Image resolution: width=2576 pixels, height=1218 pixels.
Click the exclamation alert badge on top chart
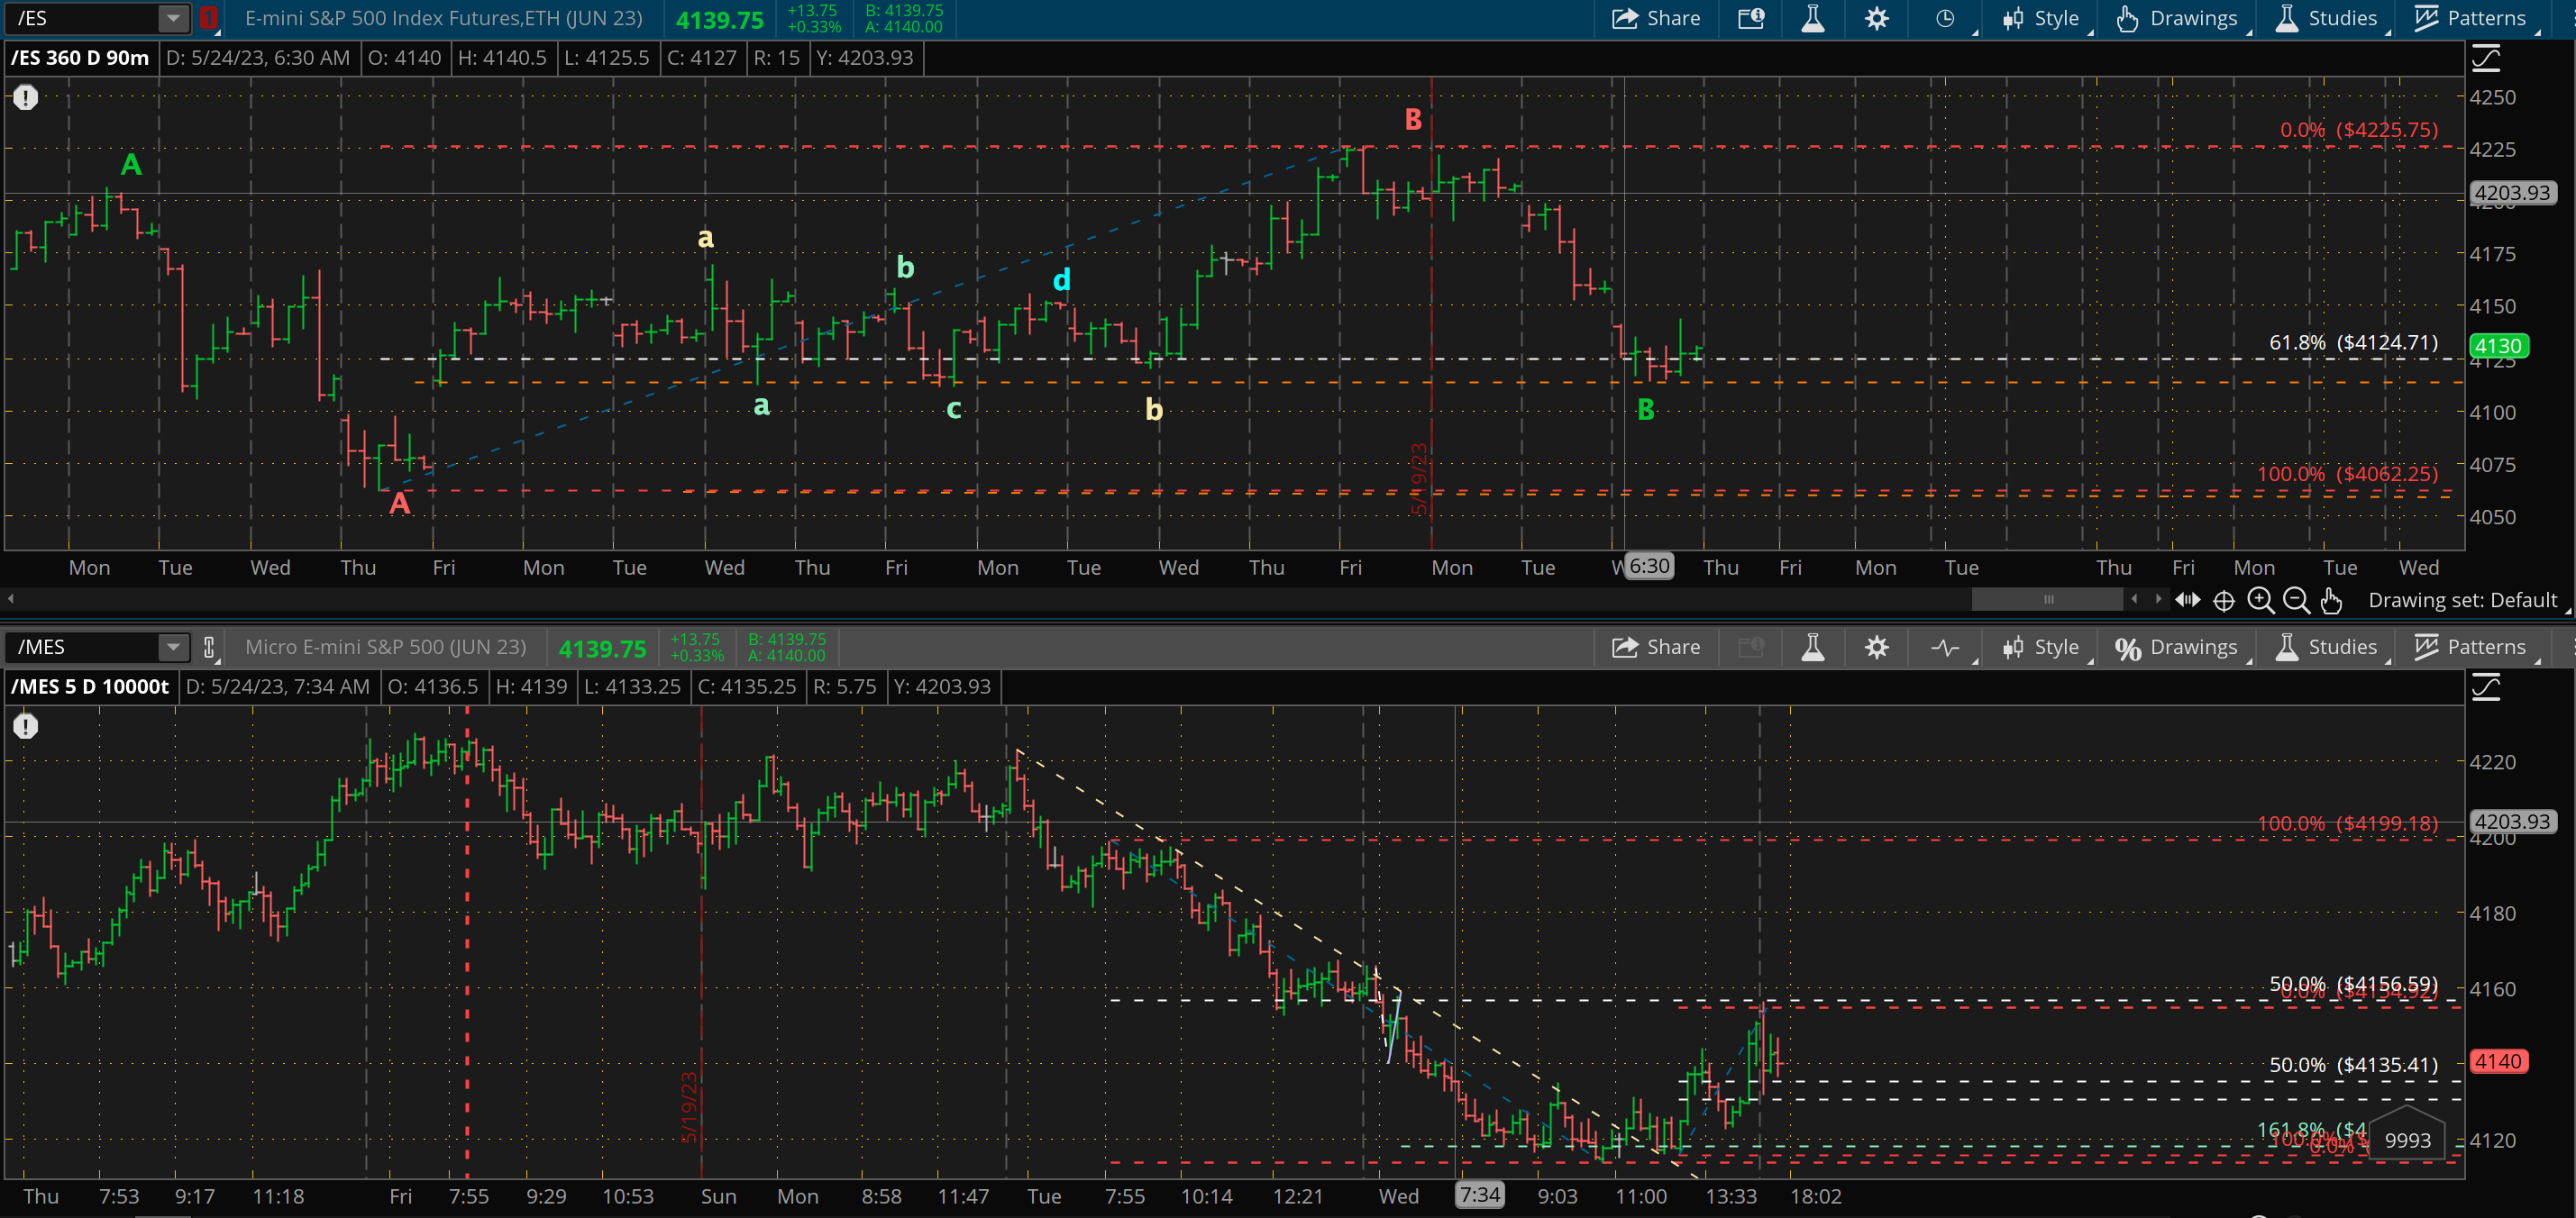[x=25, y=97]
